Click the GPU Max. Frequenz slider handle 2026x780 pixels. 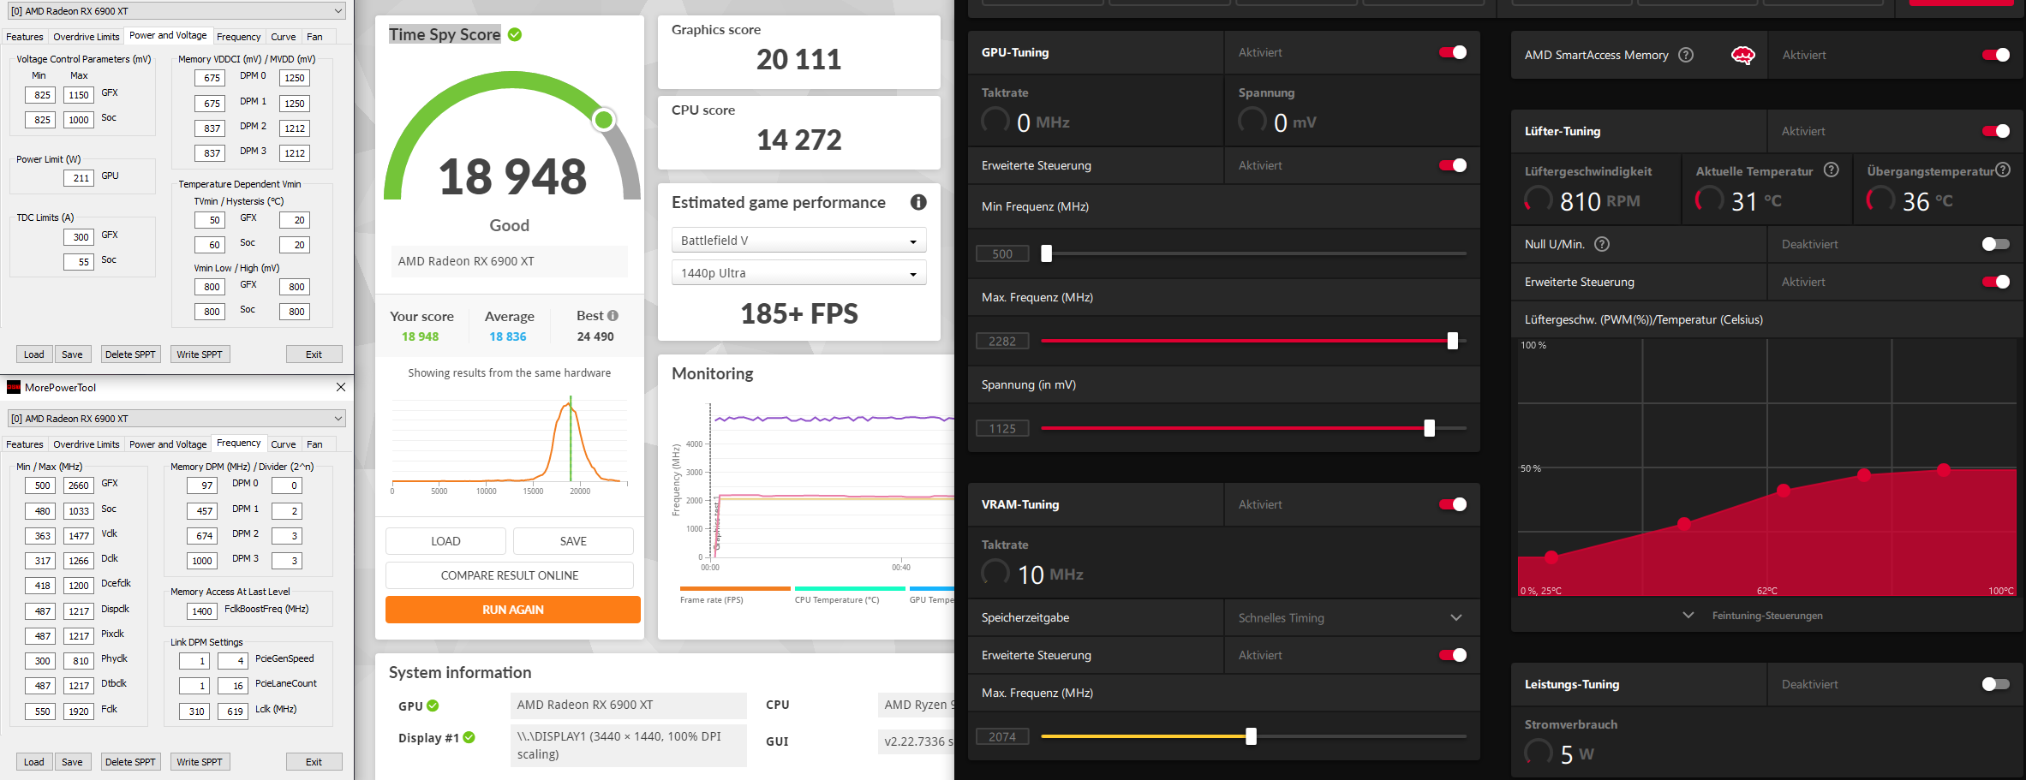[1453, 341]
